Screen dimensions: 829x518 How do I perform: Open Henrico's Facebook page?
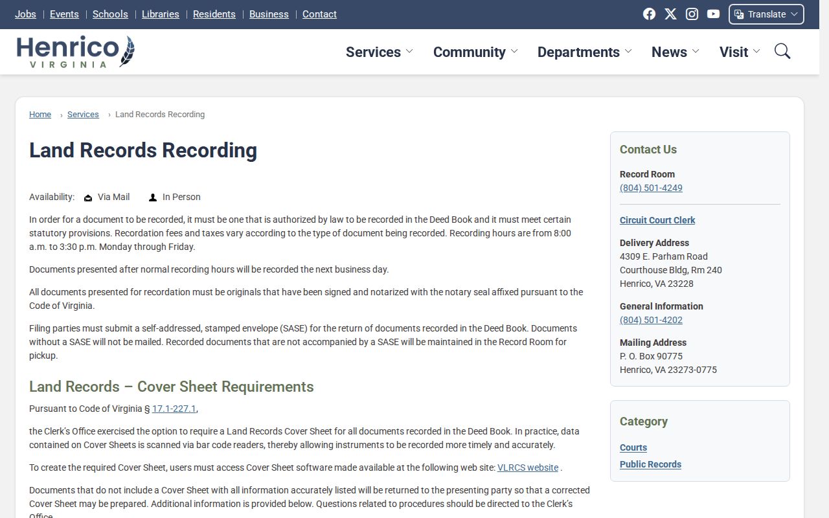tap(649, 14)
